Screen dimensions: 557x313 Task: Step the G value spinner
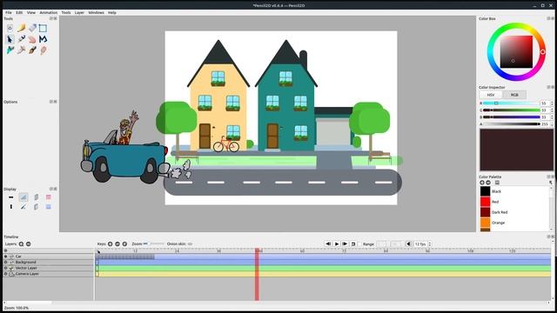point(552,110)
